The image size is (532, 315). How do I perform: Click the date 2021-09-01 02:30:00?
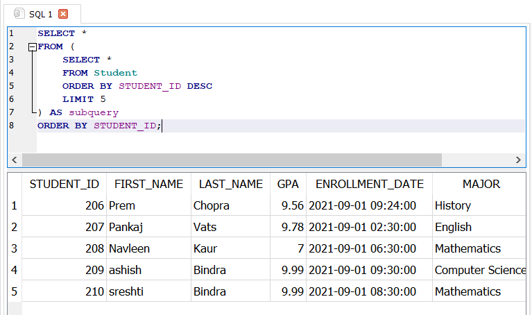370,227
